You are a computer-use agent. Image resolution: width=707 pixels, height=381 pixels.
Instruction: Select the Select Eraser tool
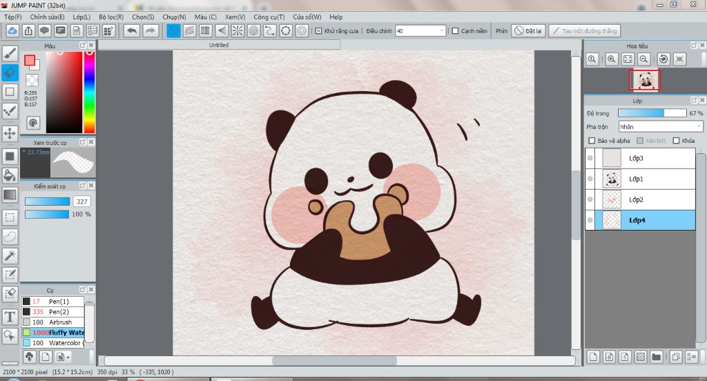tap(10, 294)
